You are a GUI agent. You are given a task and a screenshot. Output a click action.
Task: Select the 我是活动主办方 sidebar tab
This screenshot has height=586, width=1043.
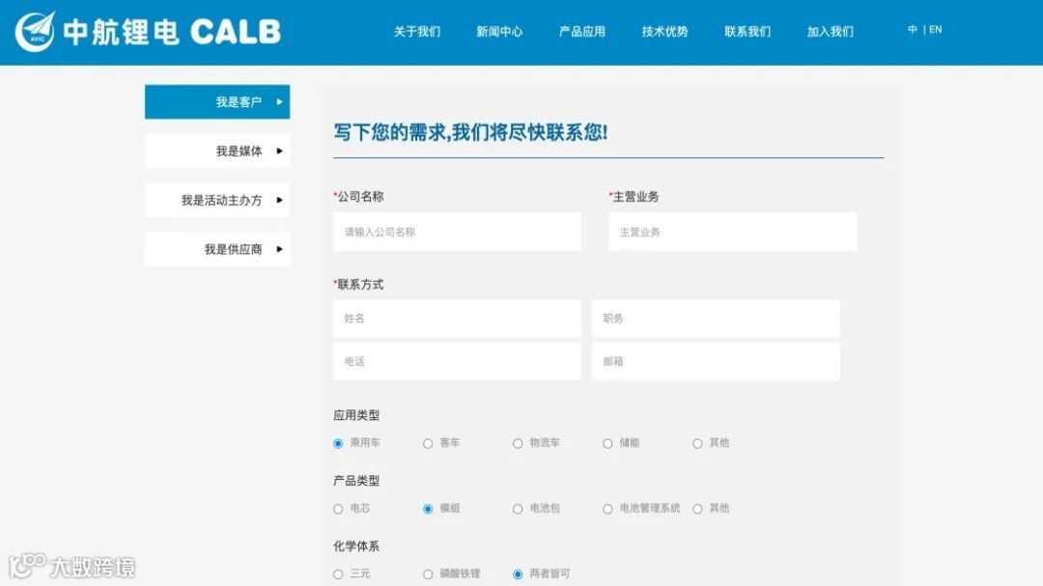217,200
